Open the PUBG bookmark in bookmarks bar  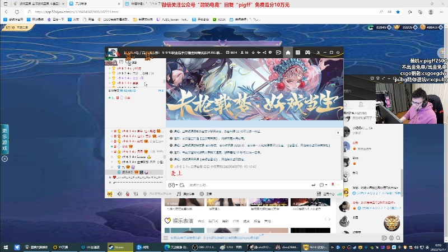(172, 20)
